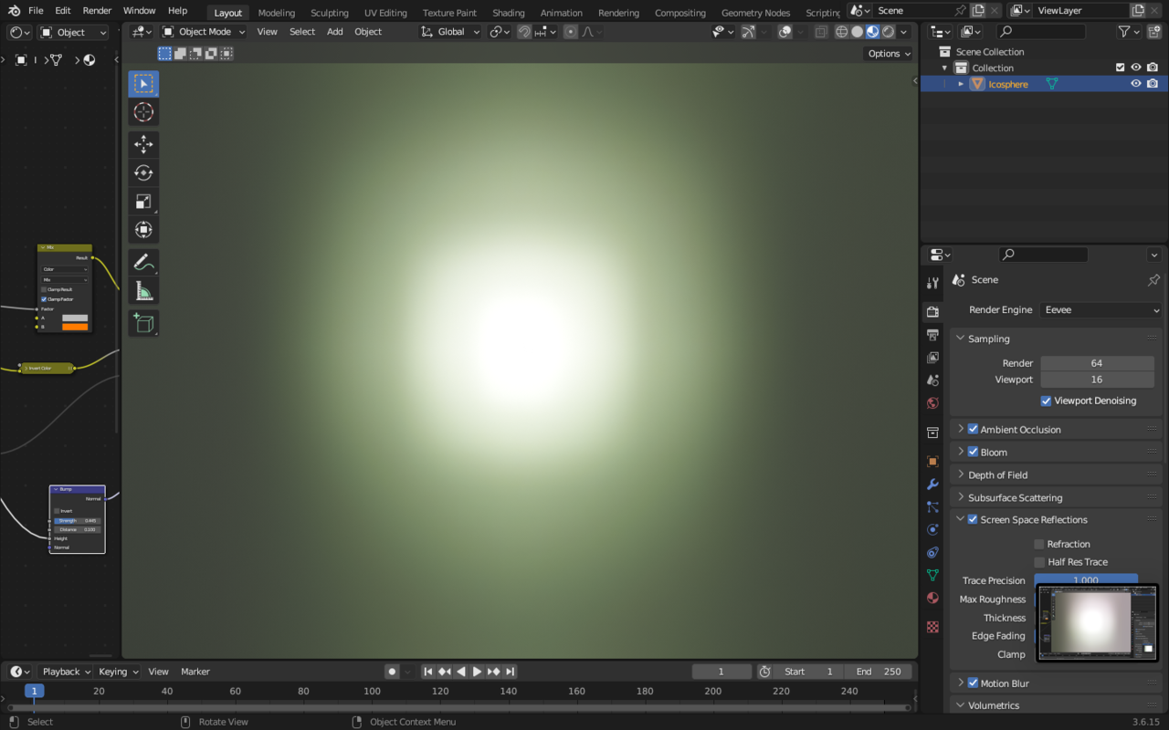Image resolution: width=1169 pixels, height=730 pixels.
Task: Open the Material properties tab
Action: (932, 599)
